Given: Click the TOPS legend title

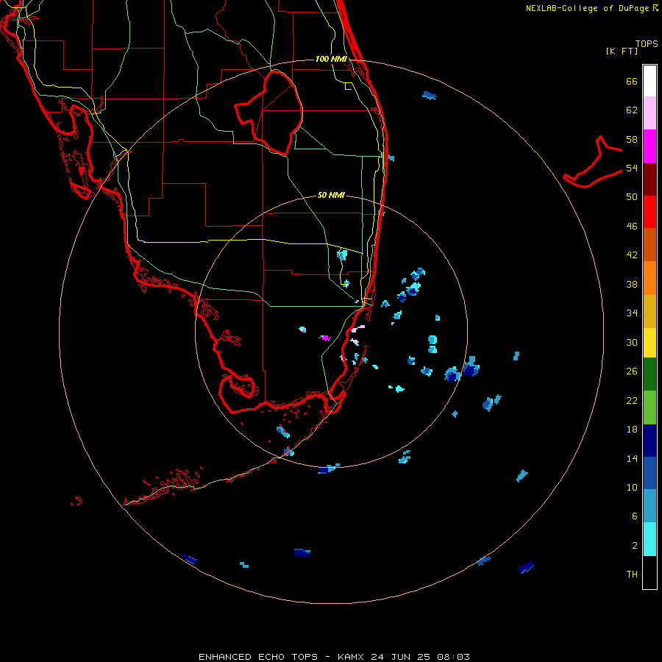Looking at the screenshot, I should [647, 44].
